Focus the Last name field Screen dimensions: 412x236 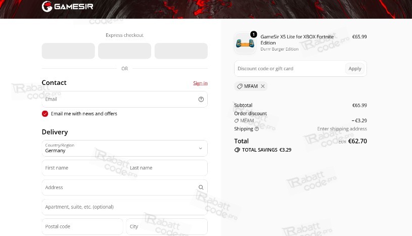pos(167,168)
